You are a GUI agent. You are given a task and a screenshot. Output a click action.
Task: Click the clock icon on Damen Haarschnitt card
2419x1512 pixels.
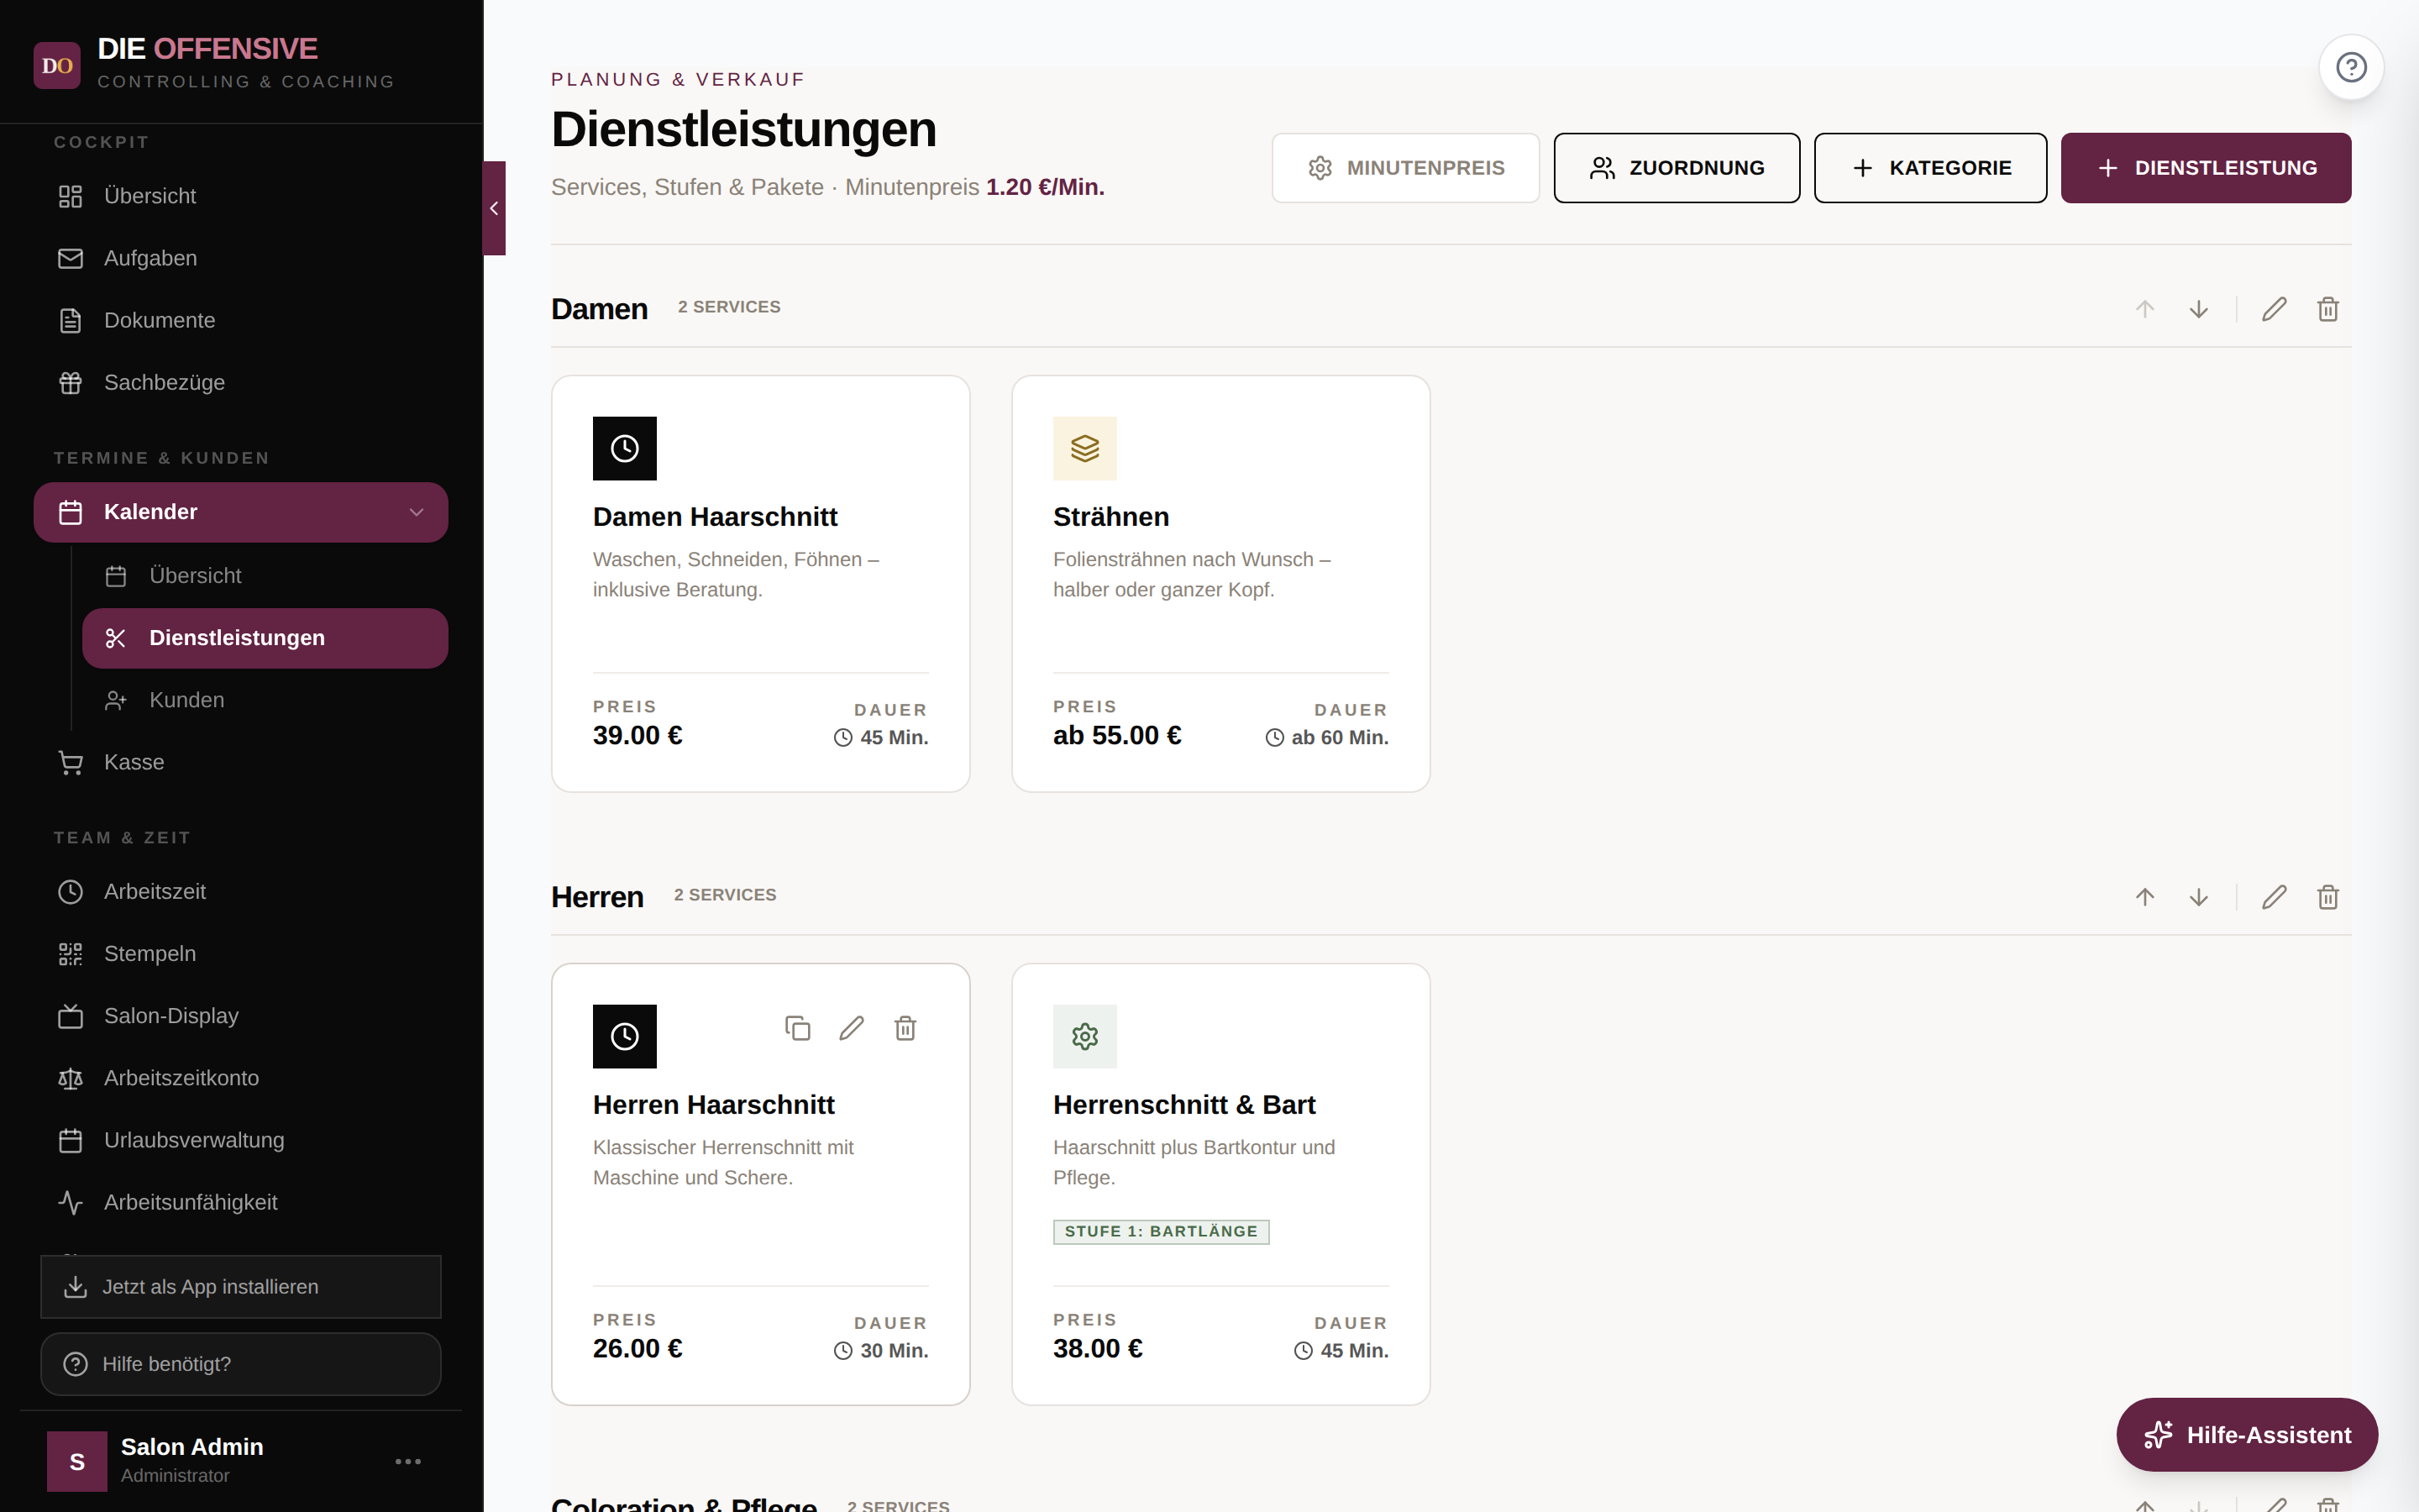(x=625, y=448)
